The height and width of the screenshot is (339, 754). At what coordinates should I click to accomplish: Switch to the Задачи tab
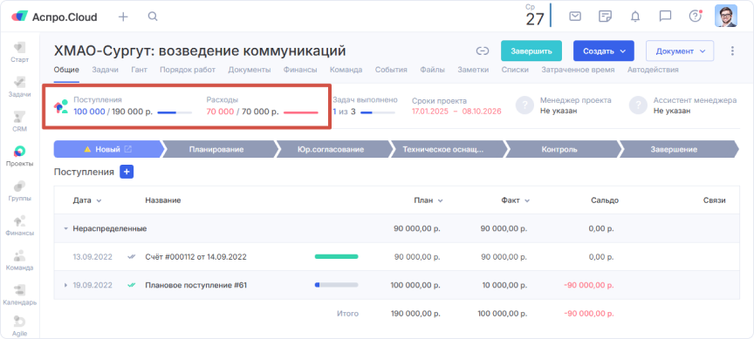point(106,70)
